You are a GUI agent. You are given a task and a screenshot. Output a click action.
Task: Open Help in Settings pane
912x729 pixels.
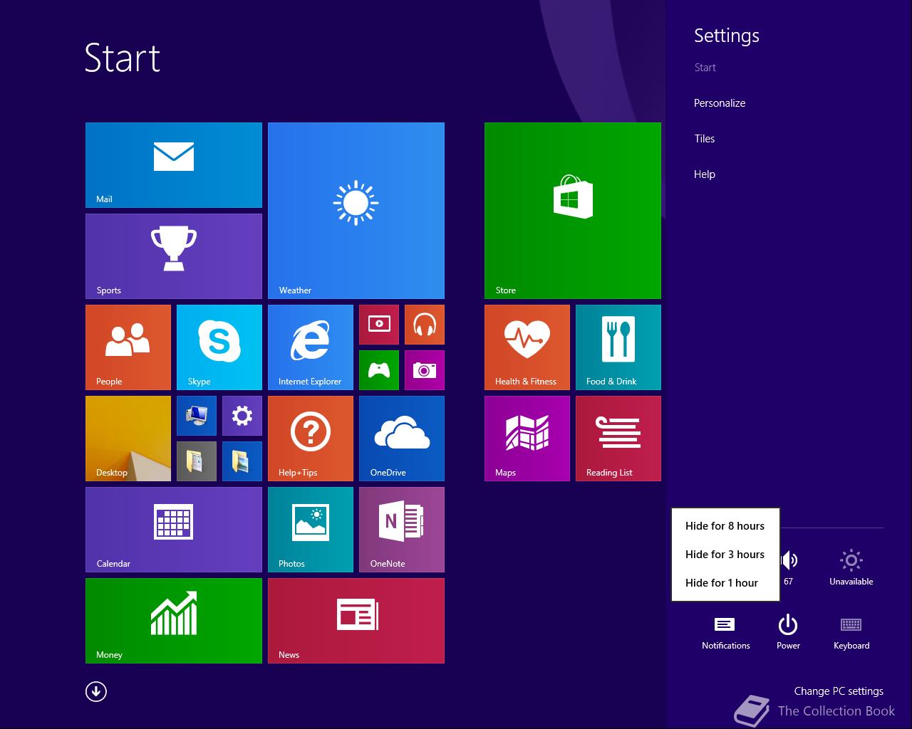705,174
